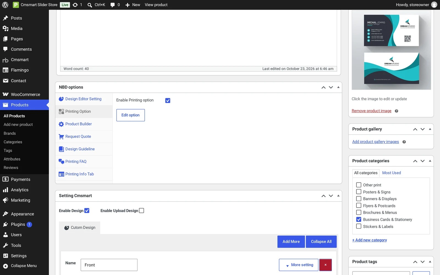Check the Enable Upload Design checkbox

142,211
